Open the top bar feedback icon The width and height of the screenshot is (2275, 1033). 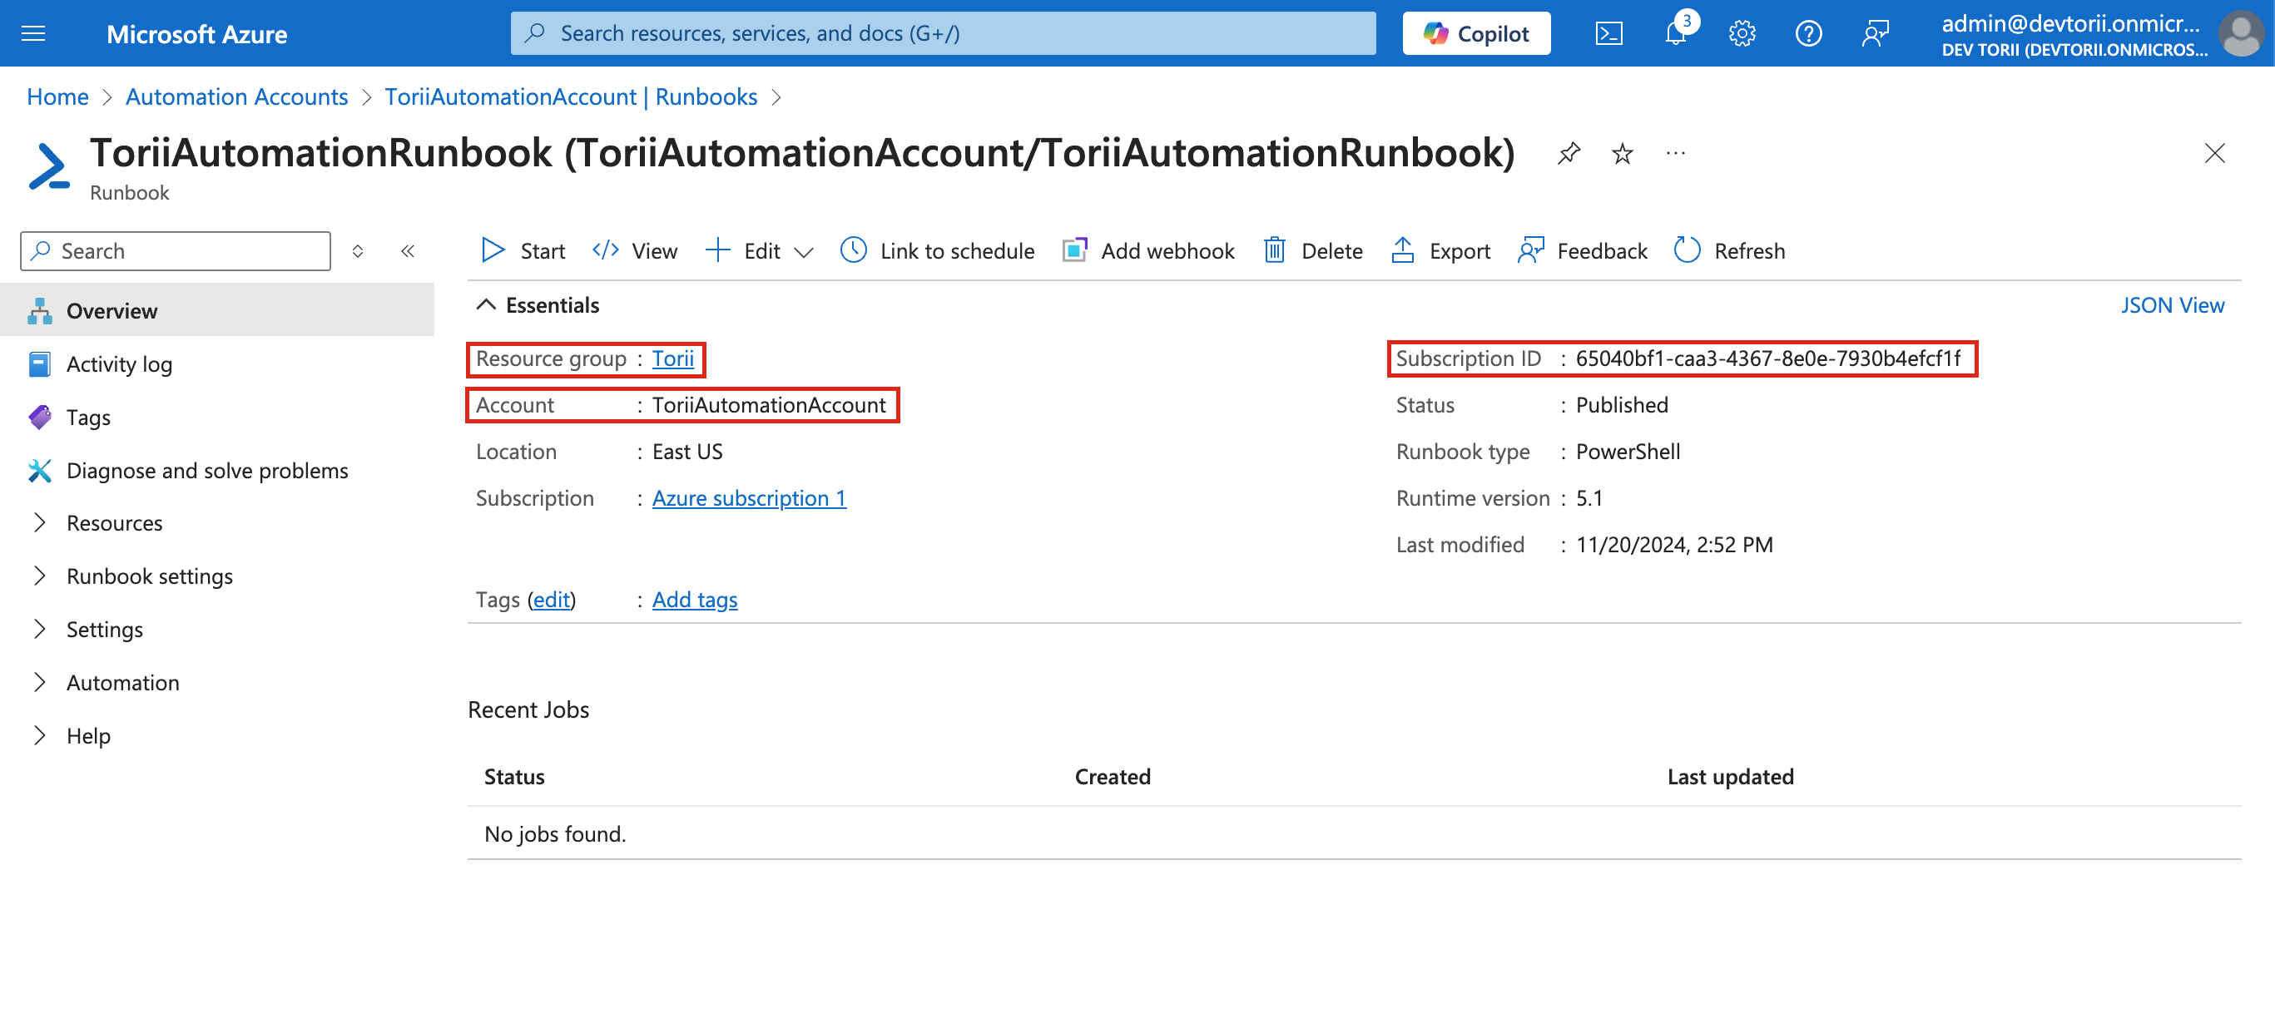1874,33
